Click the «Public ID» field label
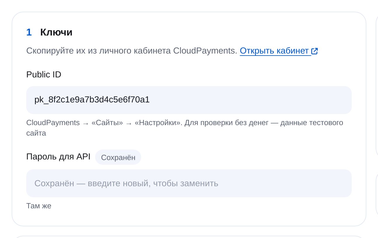Viewport: 378px width, 238px height. [x=44, y=74]
